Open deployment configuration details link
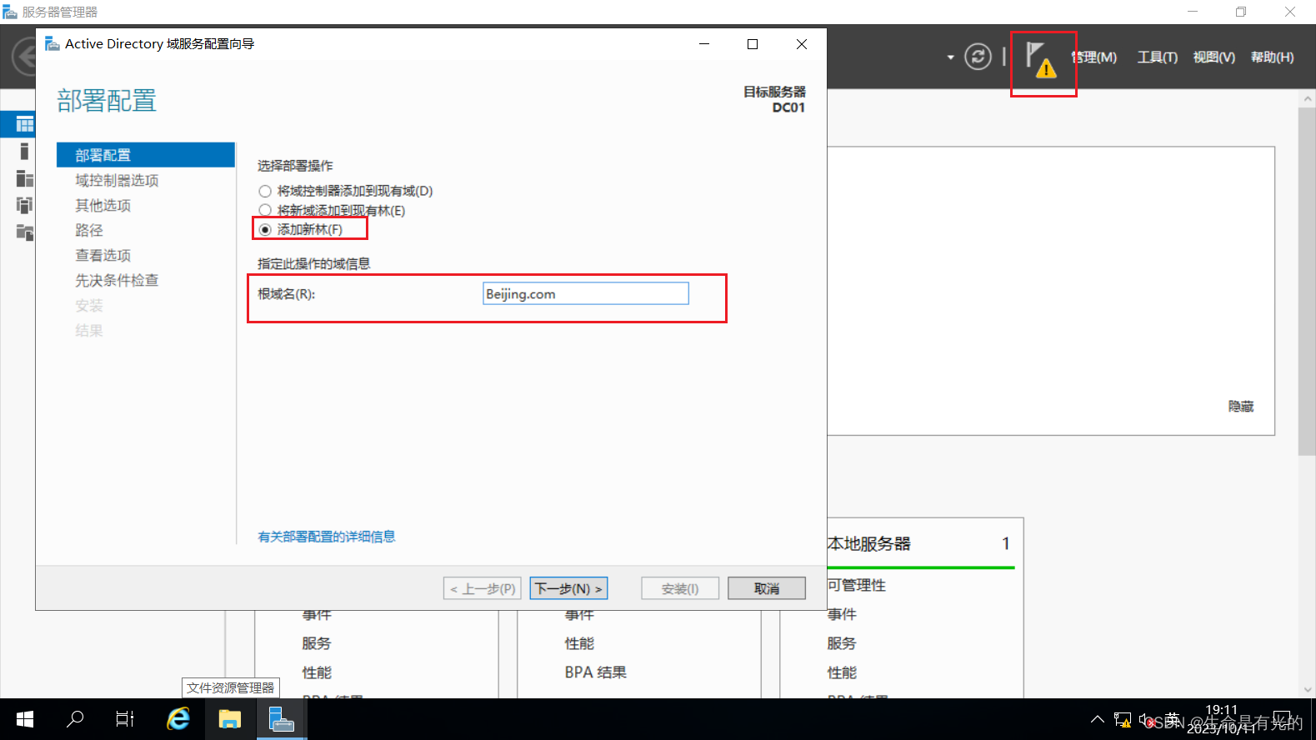1316x740 pixels. tap(327, 537)
